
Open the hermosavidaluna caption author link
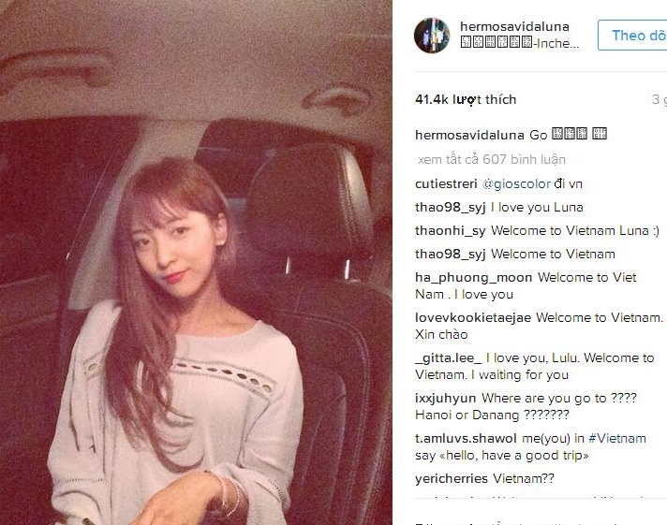[469, 135]
